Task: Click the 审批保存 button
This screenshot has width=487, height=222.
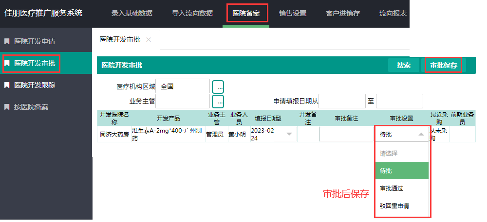Action: (x=443, y=66)
